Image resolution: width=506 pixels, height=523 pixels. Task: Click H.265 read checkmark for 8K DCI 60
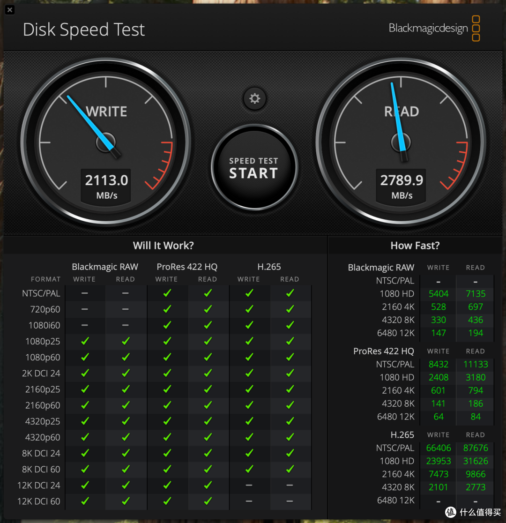click(x=290, y=469)
